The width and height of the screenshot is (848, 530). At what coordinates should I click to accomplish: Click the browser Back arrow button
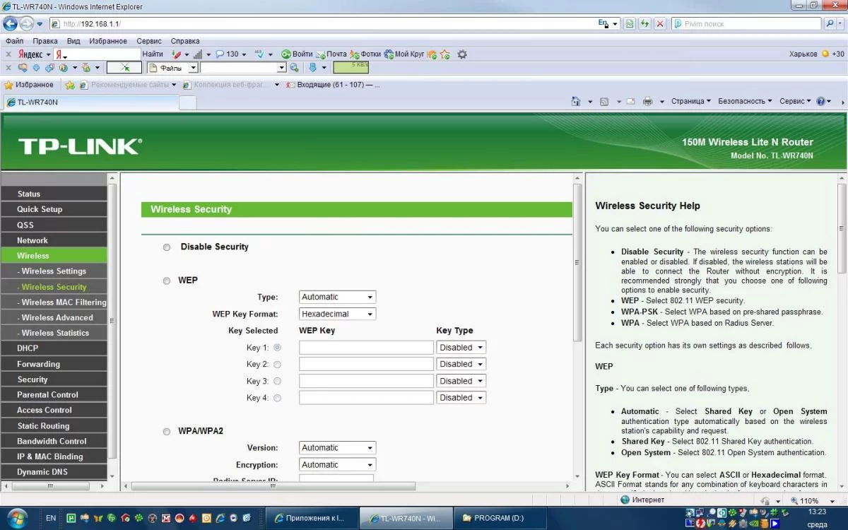tap(11, 23)
